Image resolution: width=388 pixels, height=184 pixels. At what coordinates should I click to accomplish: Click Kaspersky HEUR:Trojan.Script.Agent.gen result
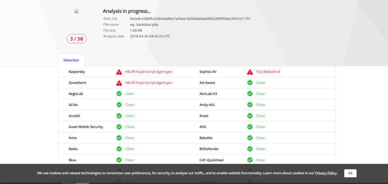coord(149,72)
